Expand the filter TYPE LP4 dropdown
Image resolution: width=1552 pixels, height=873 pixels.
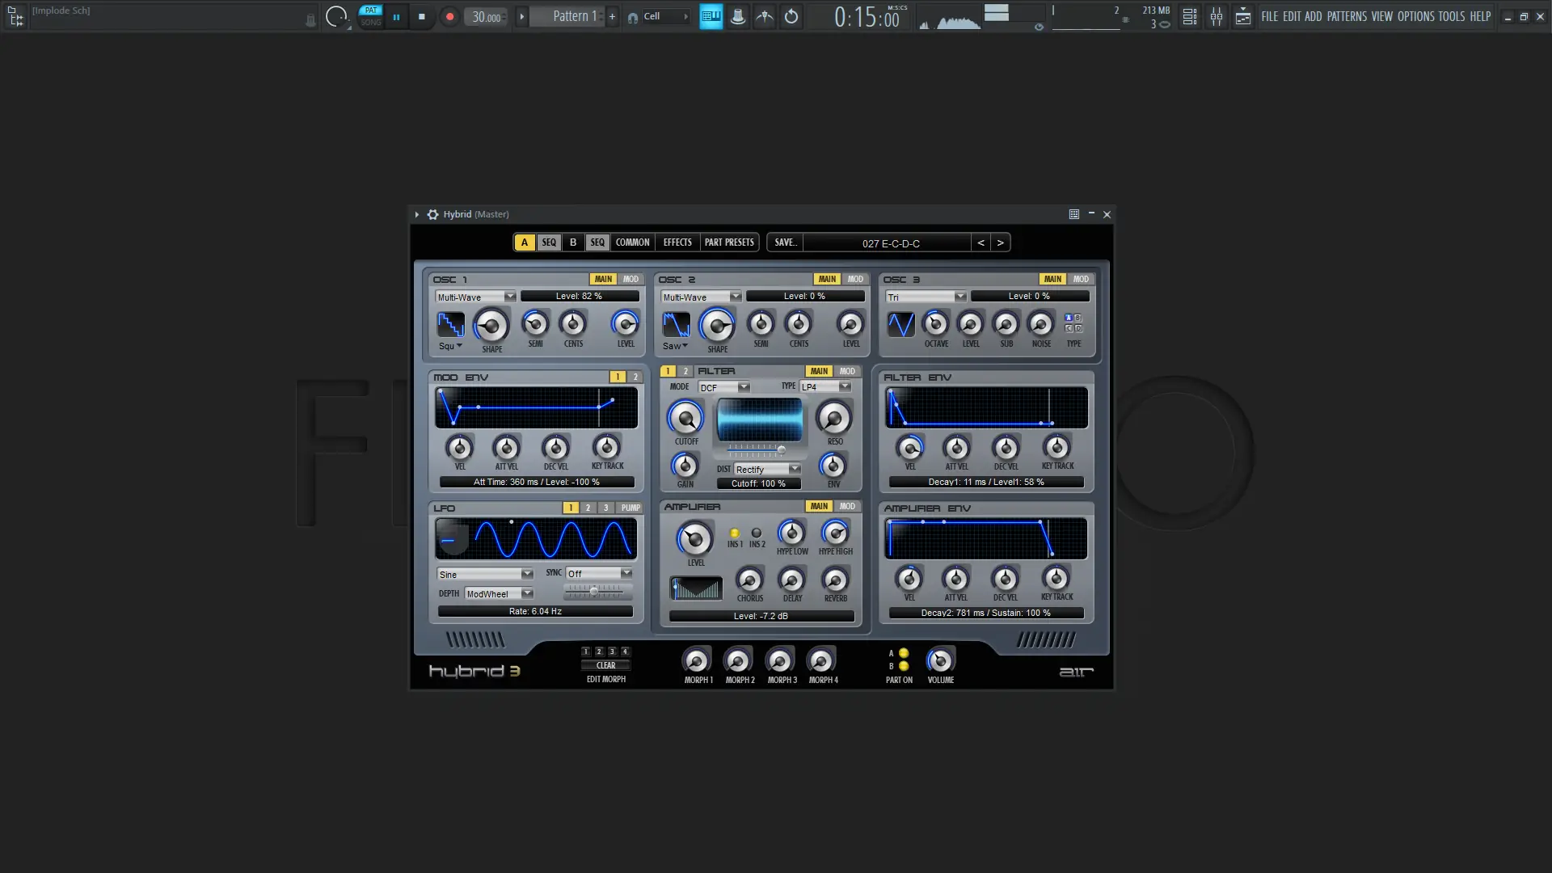click(x=825, y=386)
